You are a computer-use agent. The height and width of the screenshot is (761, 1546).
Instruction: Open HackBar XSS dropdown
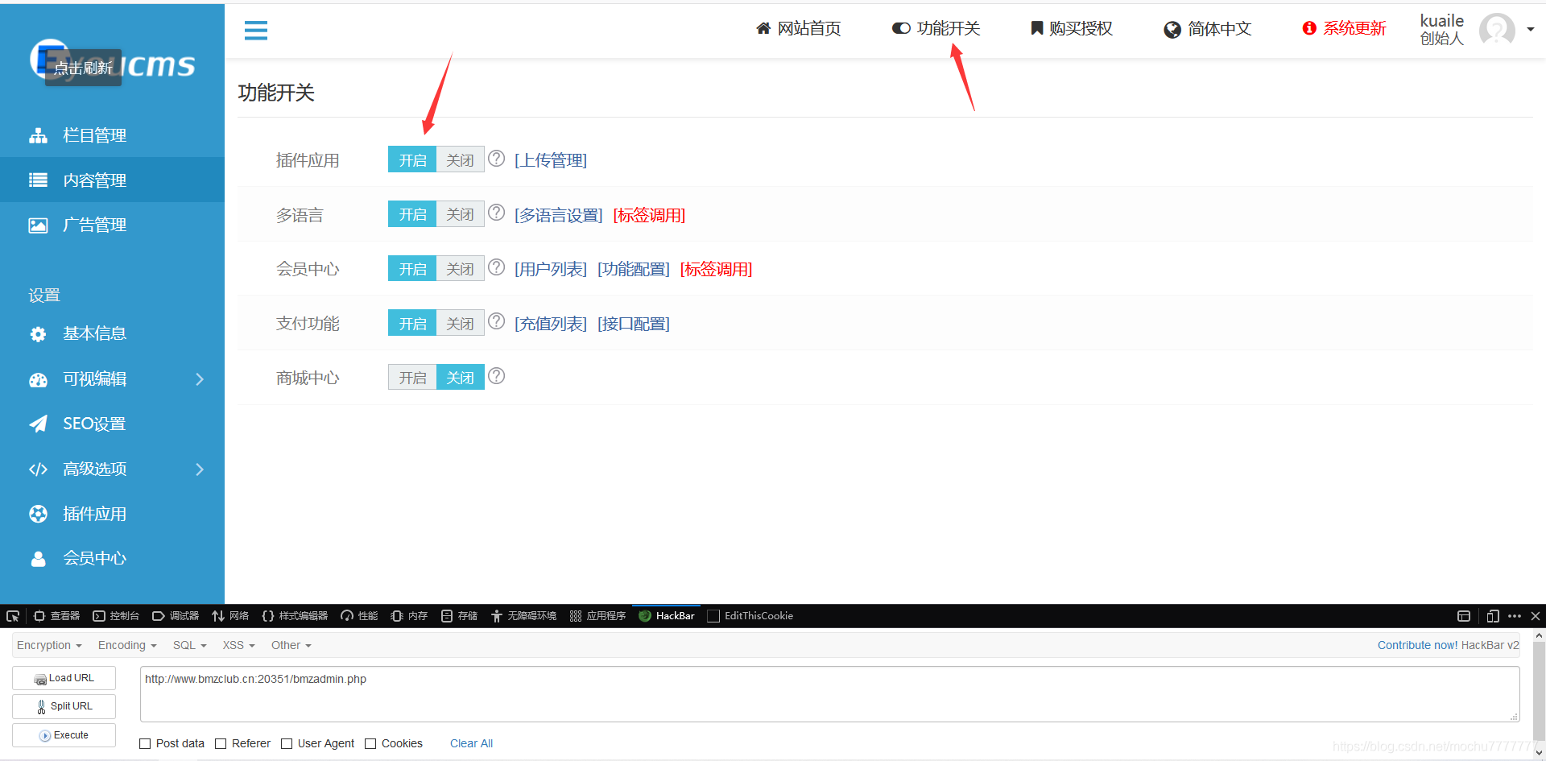pos(238,645)
